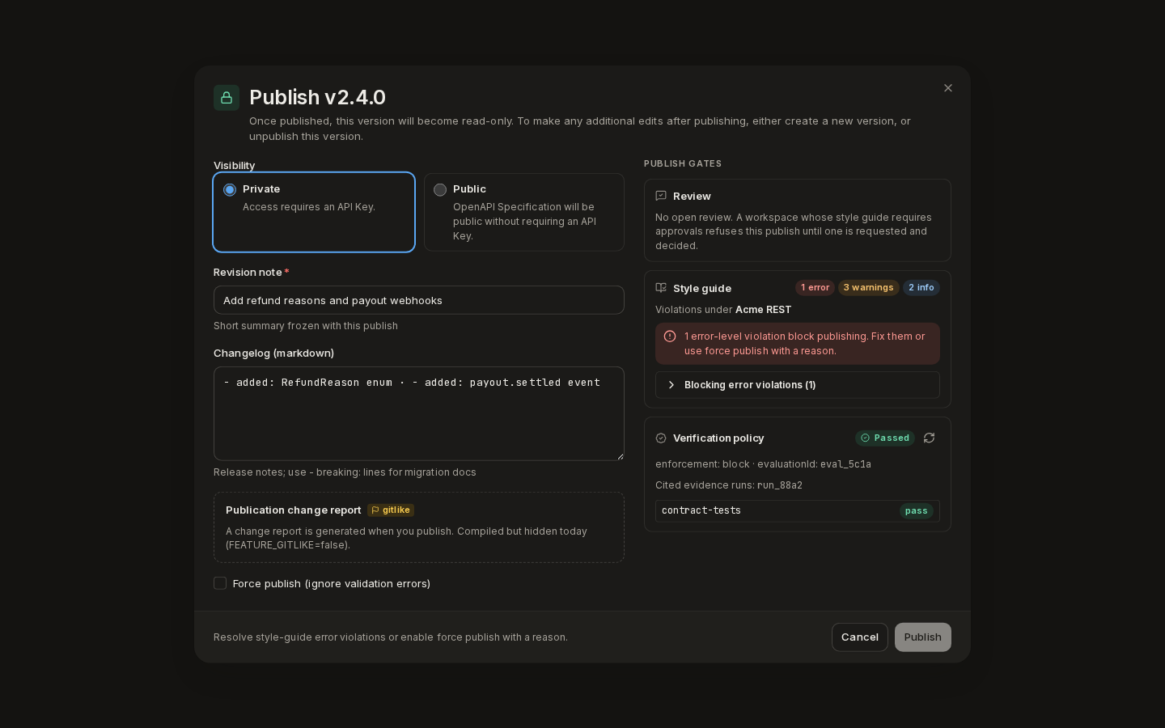Click the Publish button
Screen dimensions: 1165x728
pyautogui.click(x=923, y=637)
